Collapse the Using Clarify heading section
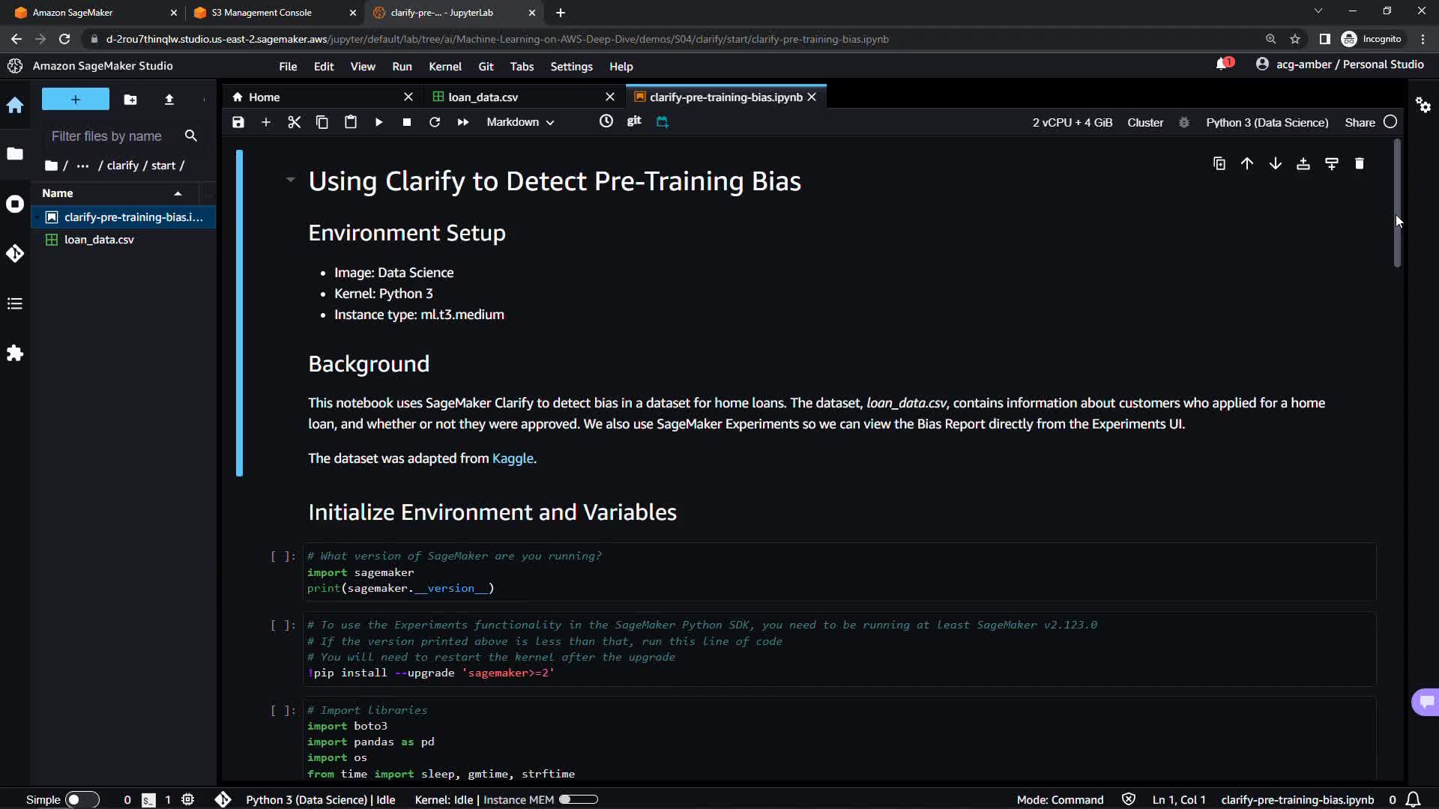Screen dimensions: 1439x809 point(290,180)
